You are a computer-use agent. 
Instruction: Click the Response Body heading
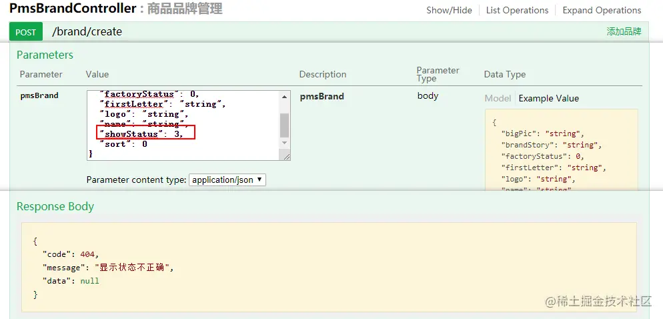pyautogui.click(x=55, y=206)
